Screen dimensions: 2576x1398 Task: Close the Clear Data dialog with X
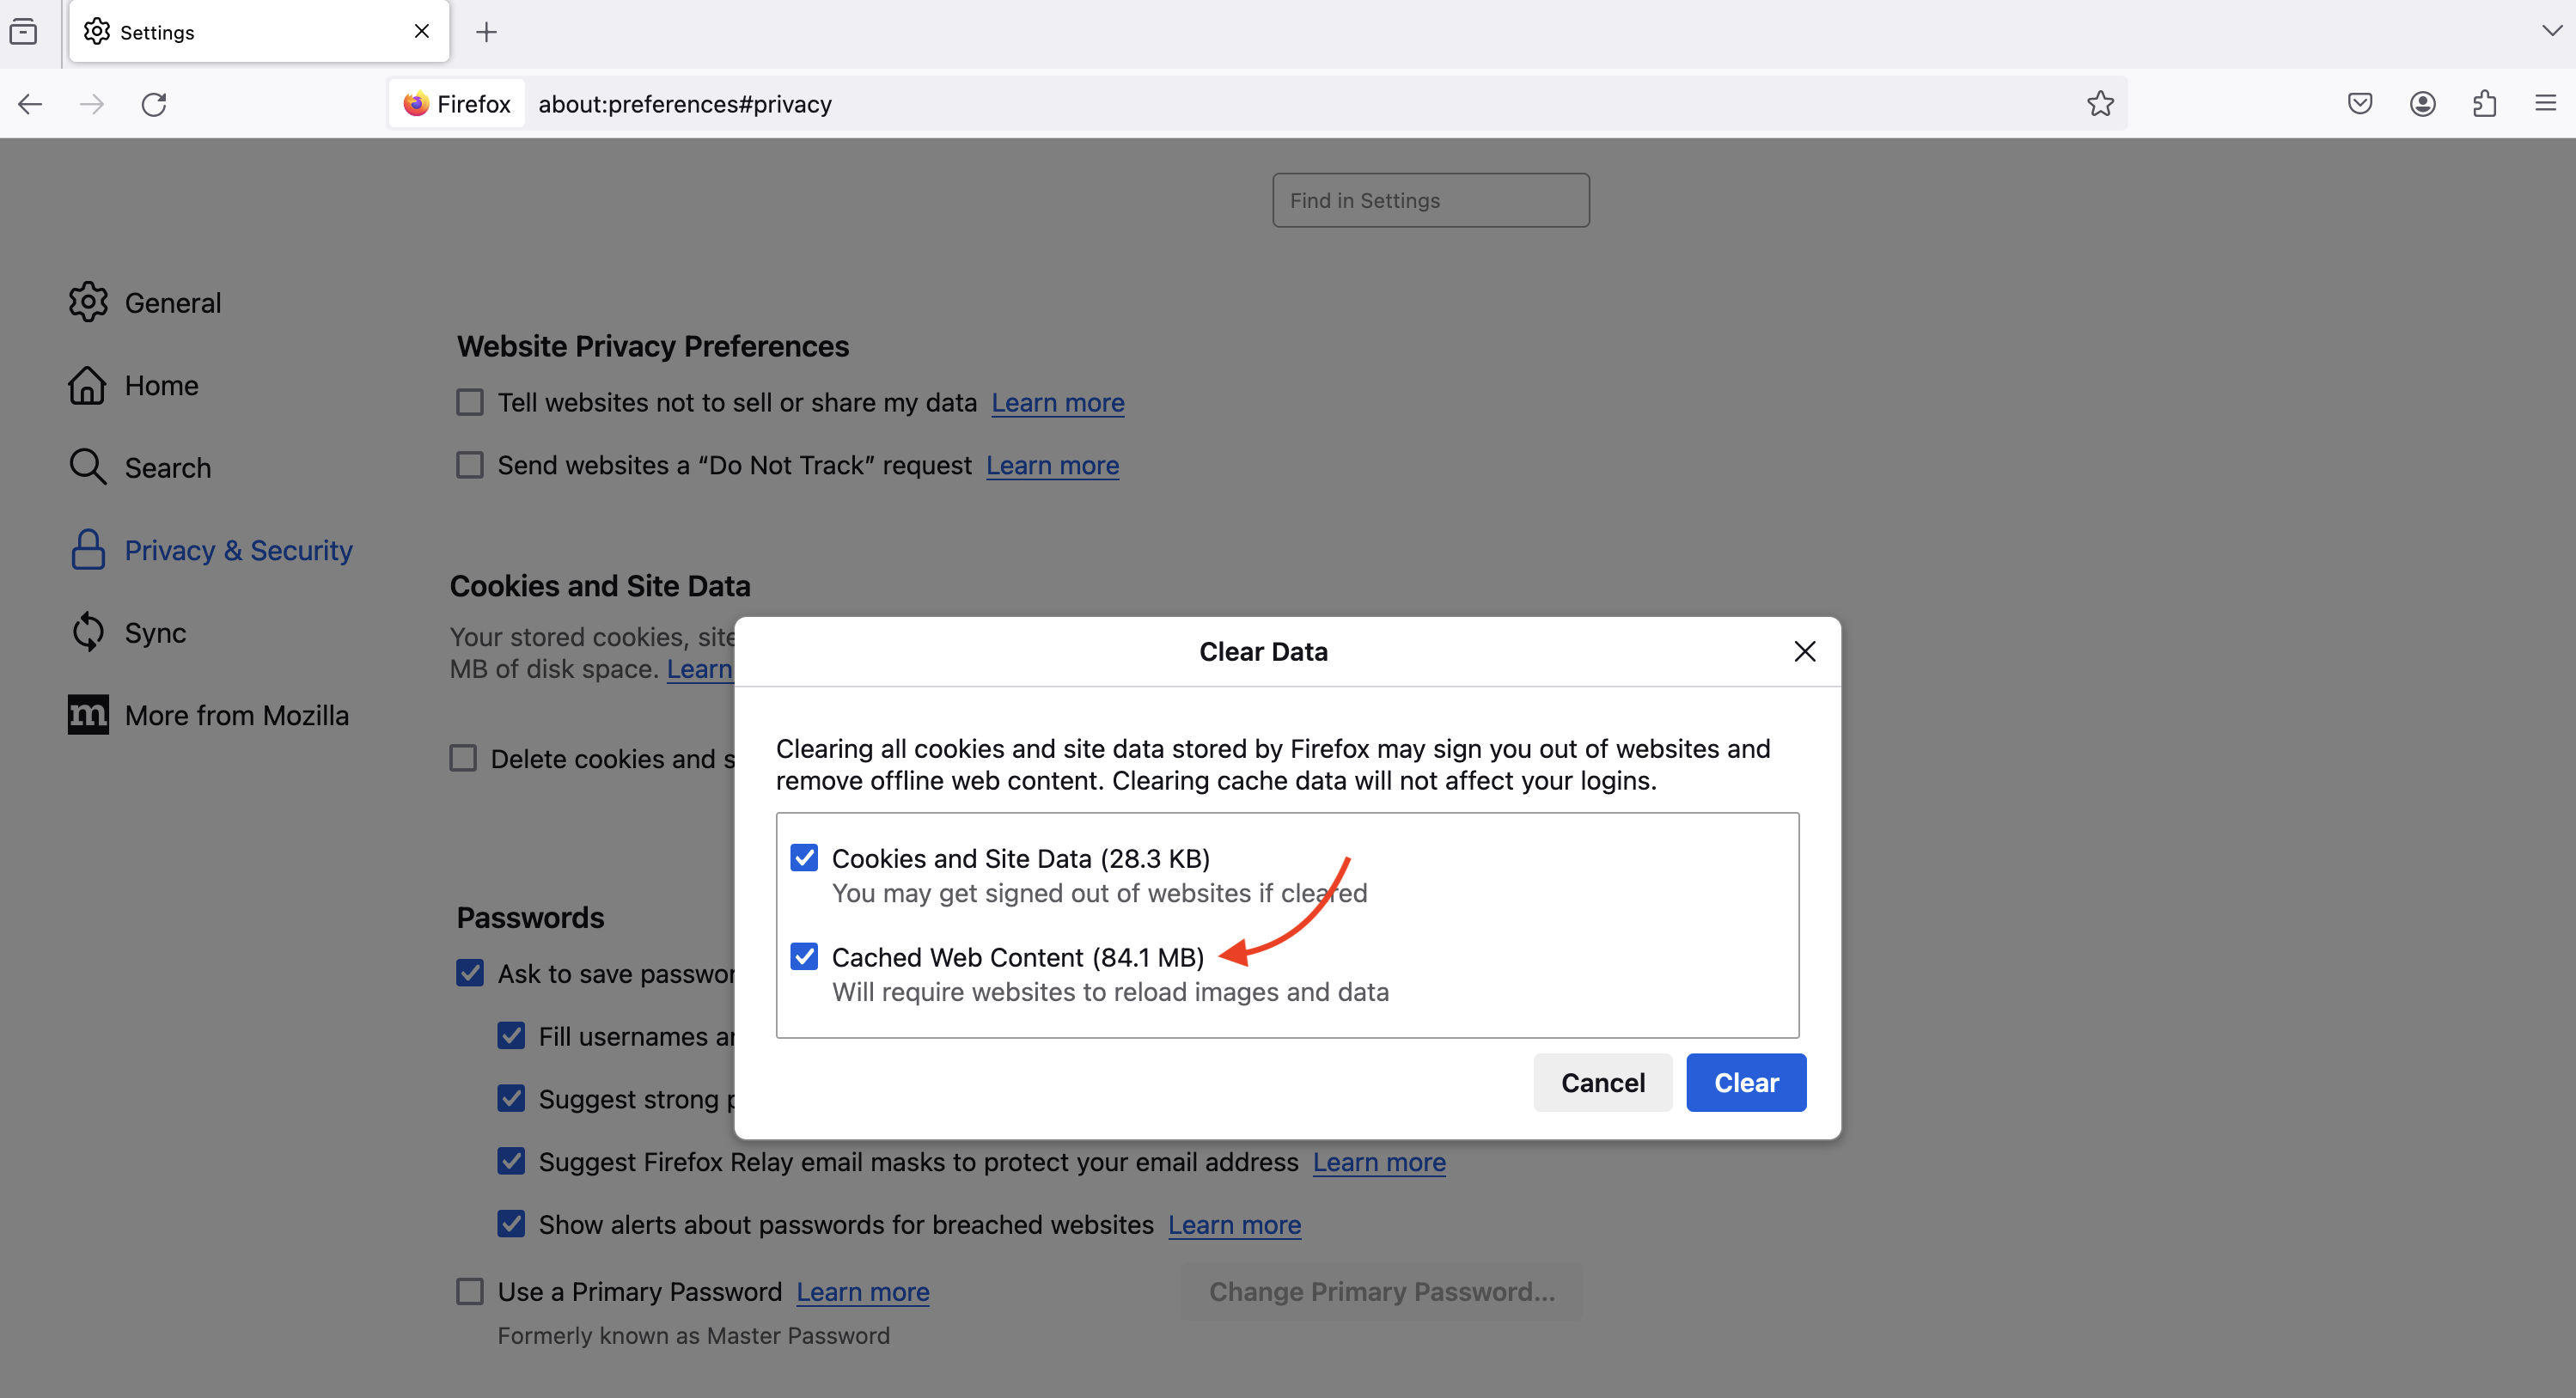coord(1805,652)
